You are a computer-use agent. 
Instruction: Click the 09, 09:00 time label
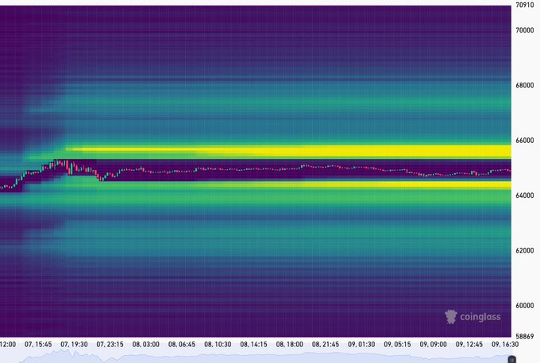(x=434, y=344)
